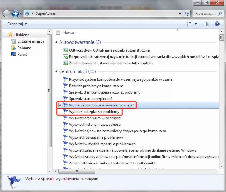Click the Autoodtwarzanie (3) group heading
Screen dimensions: 226x192
[x=80, y=42]
